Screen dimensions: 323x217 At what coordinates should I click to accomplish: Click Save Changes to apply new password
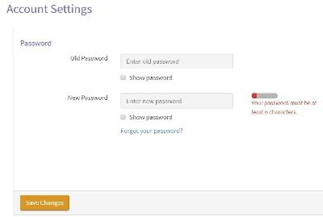pyautogui.click(x=44, y=203)
